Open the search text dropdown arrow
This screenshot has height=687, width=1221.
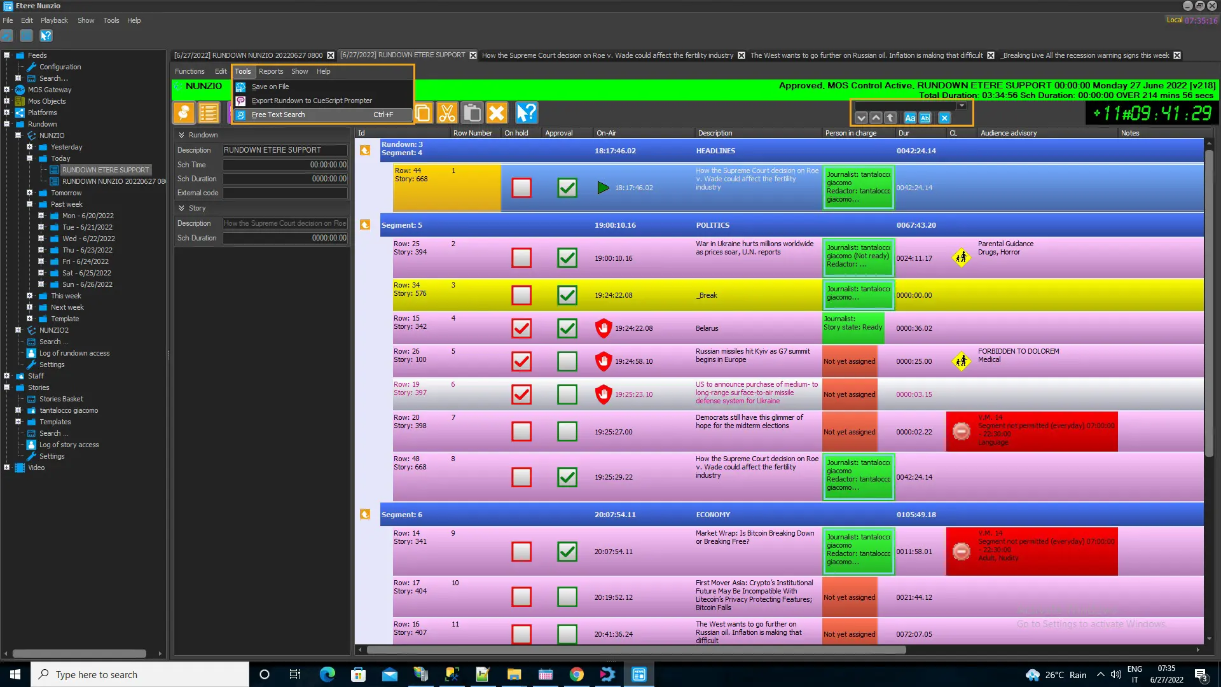point(962,106)
